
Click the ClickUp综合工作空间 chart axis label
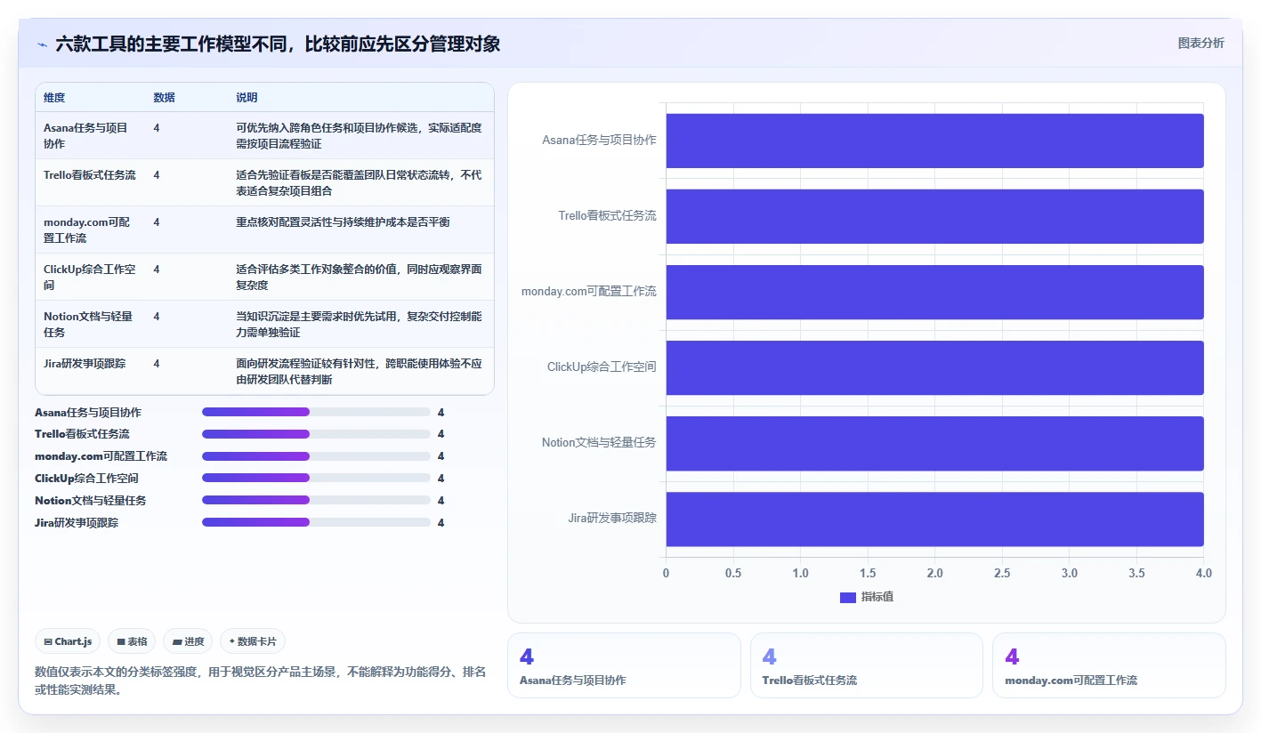[602, 367]
